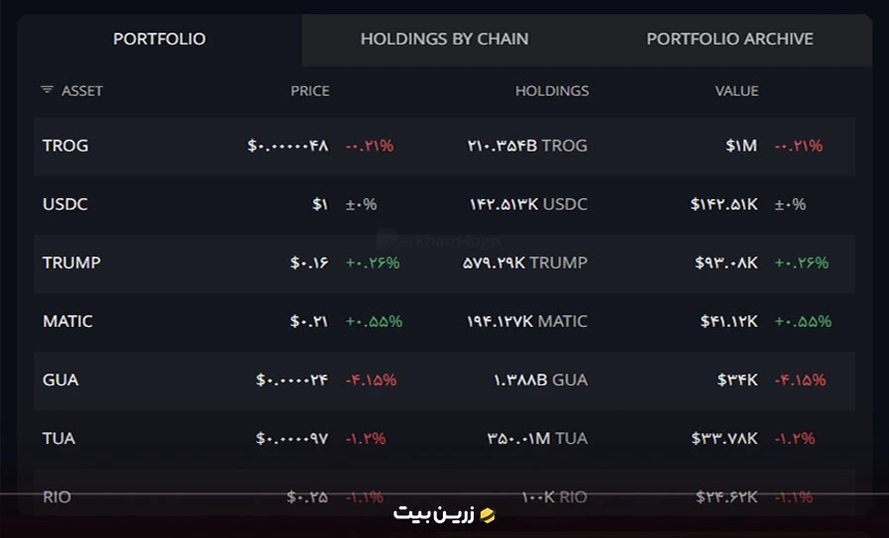The image size is (889, 538).
Task: Open the MATIC asset entry
Action: coord(444,321)
